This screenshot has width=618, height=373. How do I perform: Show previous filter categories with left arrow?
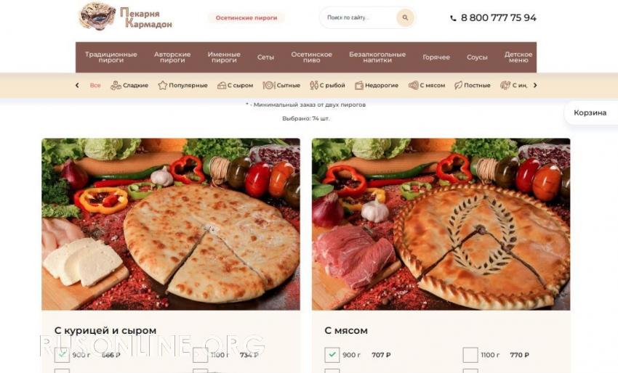[77, 86]
